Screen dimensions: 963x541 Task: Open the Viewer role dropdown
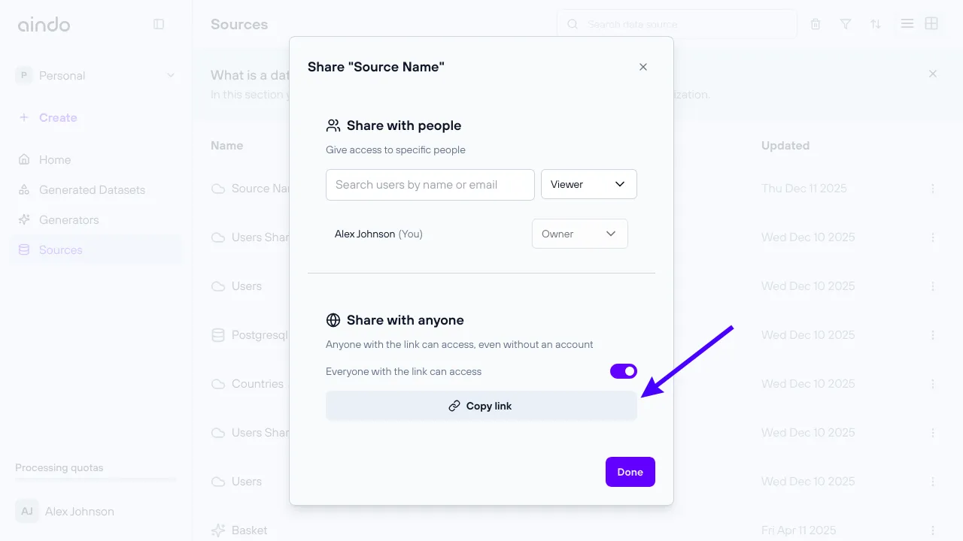tap(588, 184)
